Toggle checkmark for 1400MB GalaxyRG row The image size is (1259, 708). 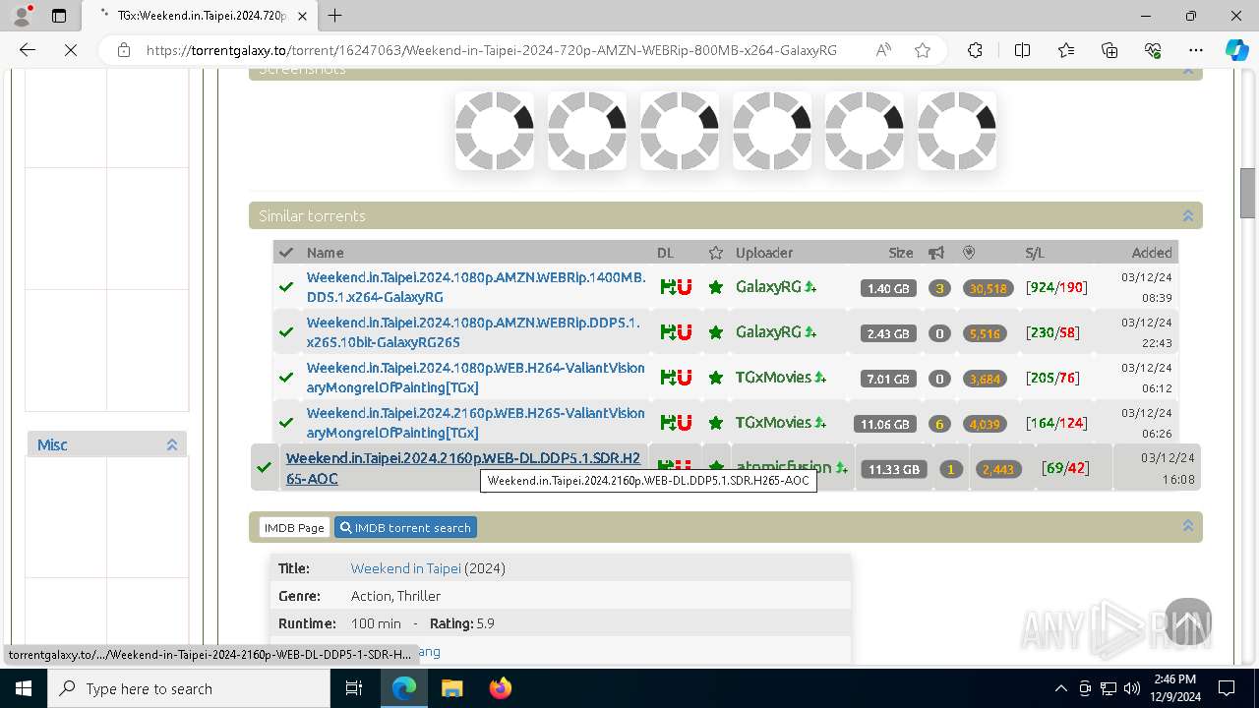point(285,287)
